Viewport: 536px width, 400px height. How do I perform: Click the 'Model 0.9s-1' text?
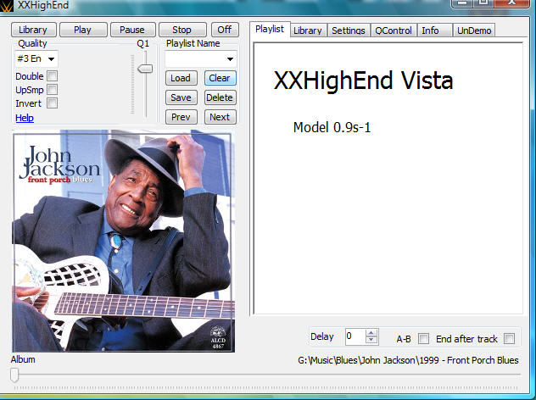(332, 127)
